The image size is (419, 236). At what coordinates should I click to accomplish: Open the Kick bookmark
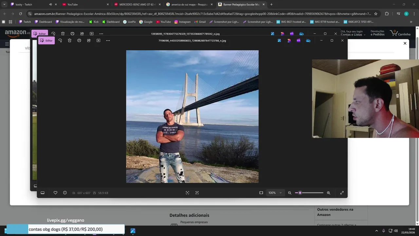coord(94,22)
